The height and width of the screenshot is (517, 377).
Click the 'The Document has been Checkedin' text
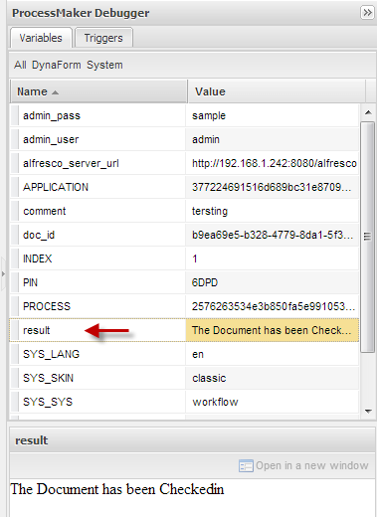click(x=117, y=489)
